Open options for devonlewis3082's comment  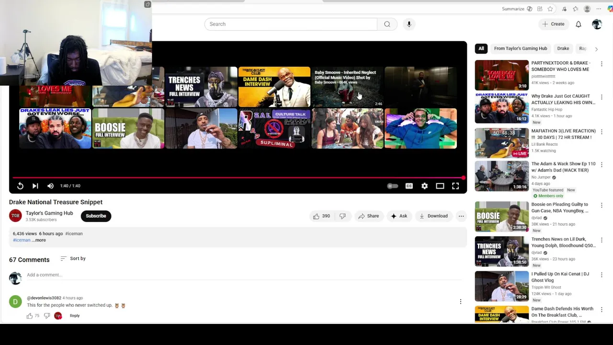[x=461, y=302]
